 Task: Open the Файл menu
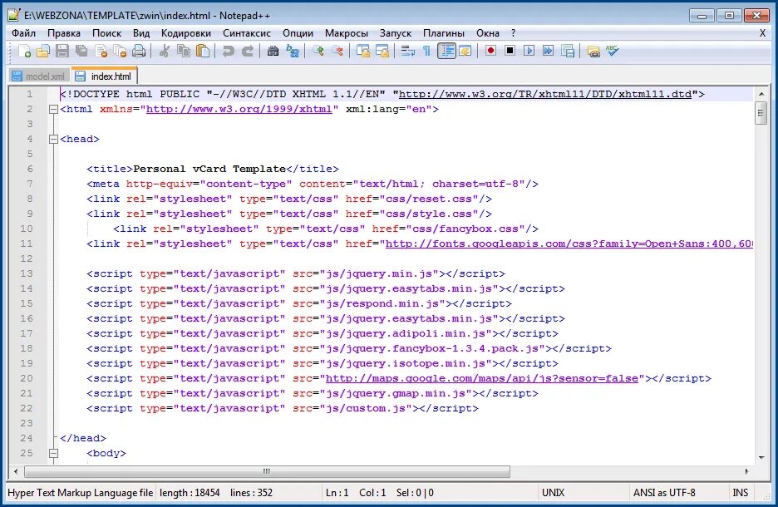(x=23, y=33)
